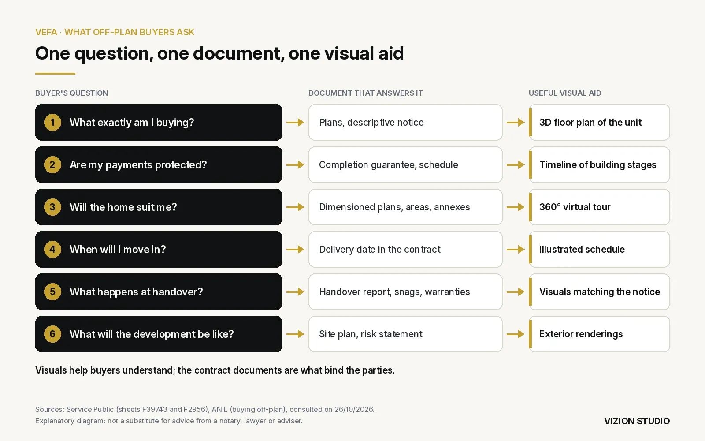Click 'Handover report, snags, warranties' box
The height and width of the screenshot is (441, 705).
click(x=405, y=292)
